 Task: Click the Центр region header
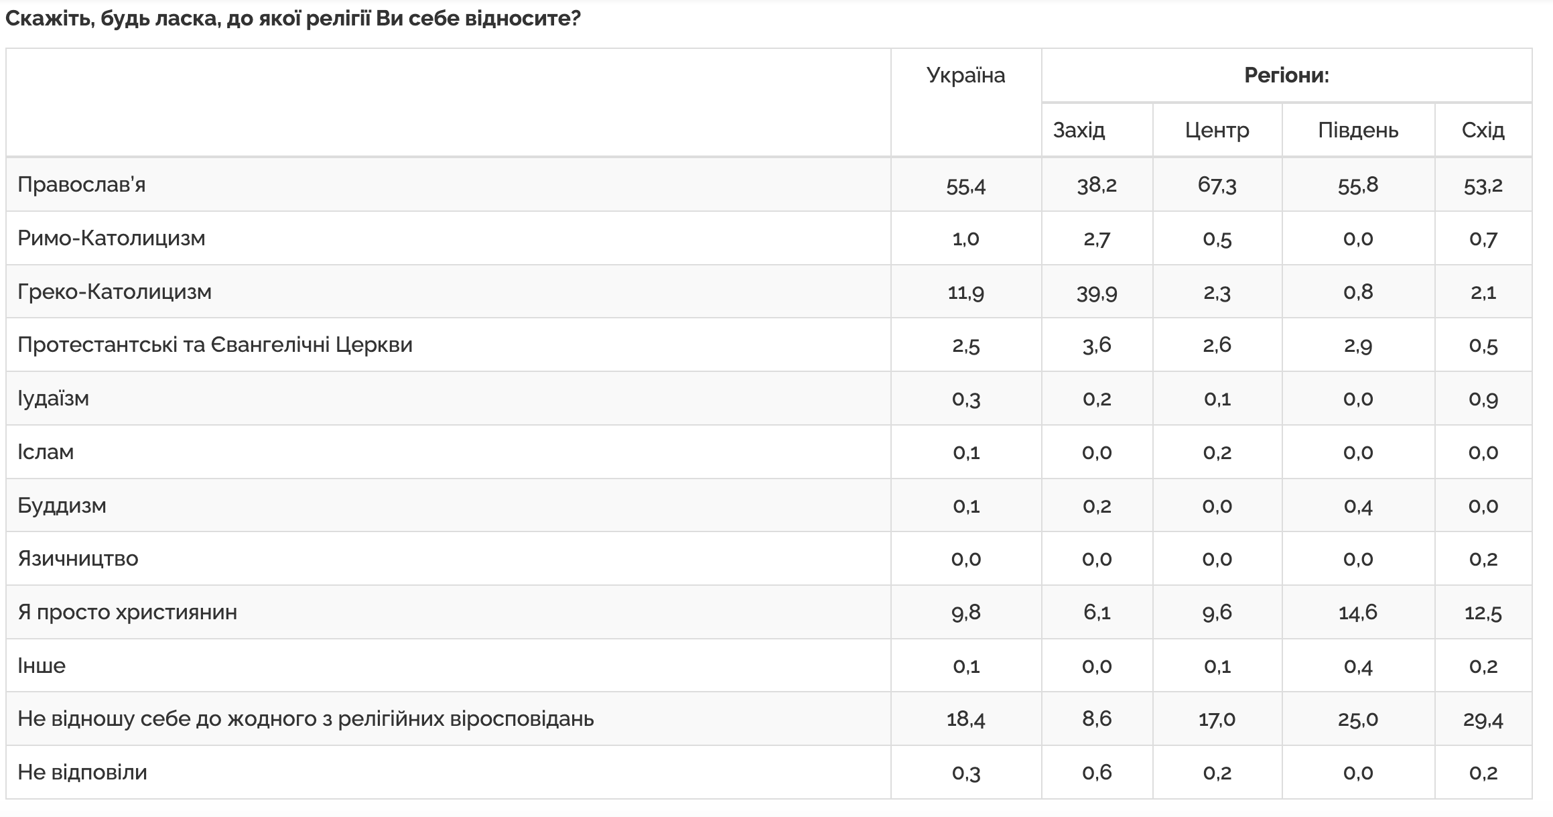coord(1217,130)
